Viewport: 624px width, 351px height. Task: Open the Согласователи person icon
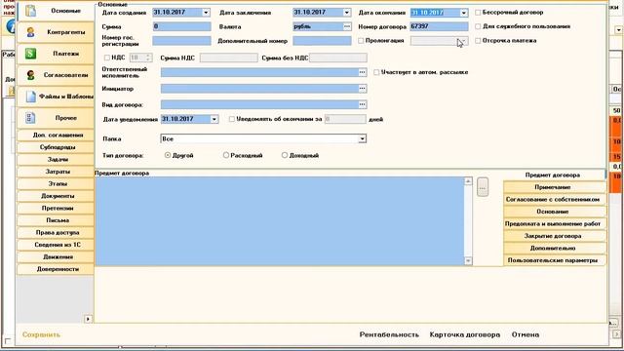coord(30,75)
